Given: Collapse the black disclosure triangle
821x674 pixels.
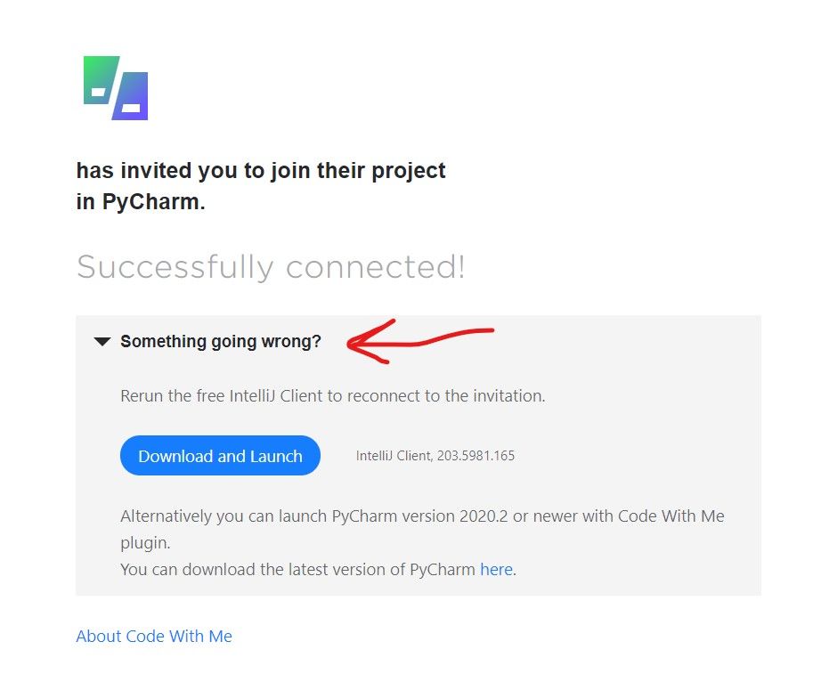Looking at the screenshot, I should [102, 342].
